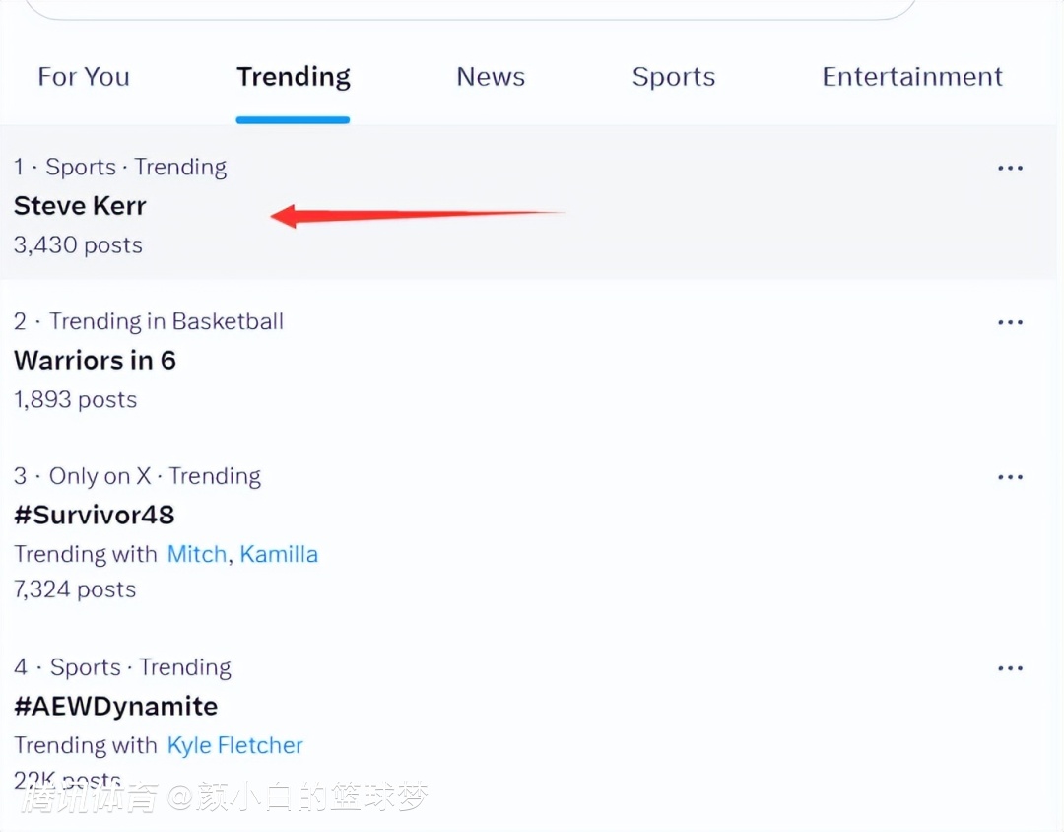This screenshot has width=1064, height=832.
Task: Open the News tab
Action: 491,77
